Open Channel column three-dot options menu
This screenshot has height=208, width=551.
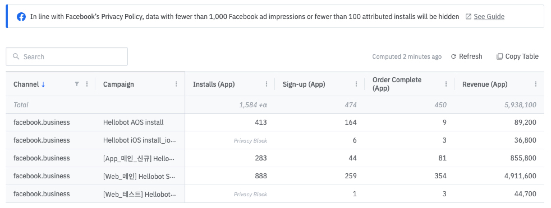[87, 84]
